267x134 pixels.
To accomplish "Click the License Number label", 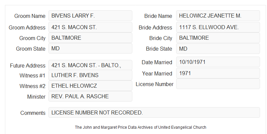I will click(x=155, y=84).
